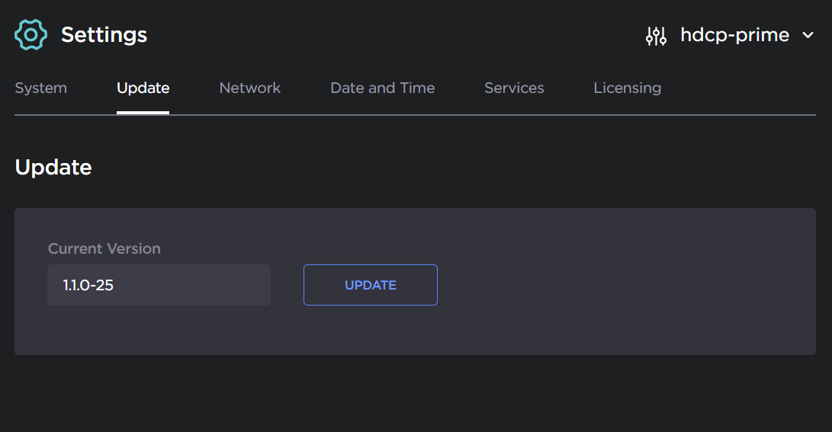Click the blank area below the Update panel
832x432 pixels.
pos(416,392)
